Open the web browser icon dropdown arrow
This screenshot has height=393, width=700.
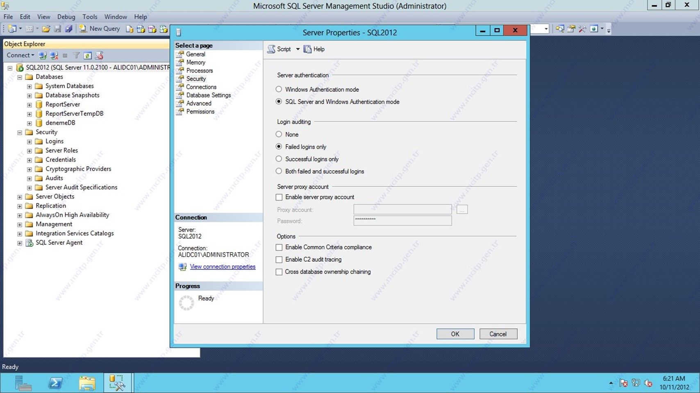602,29
